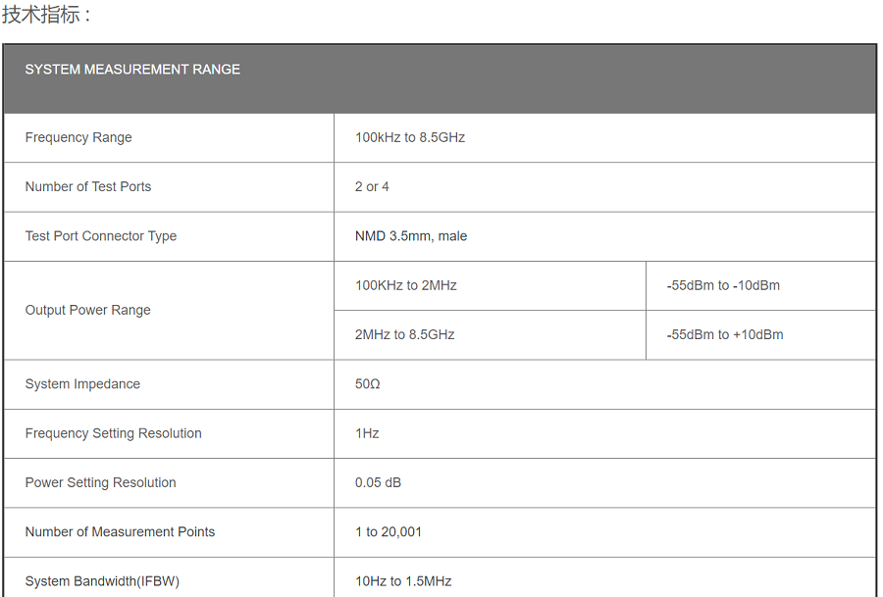
Task: Click the 100kHz to 8.5GHz value
Action: click(410, 138)
